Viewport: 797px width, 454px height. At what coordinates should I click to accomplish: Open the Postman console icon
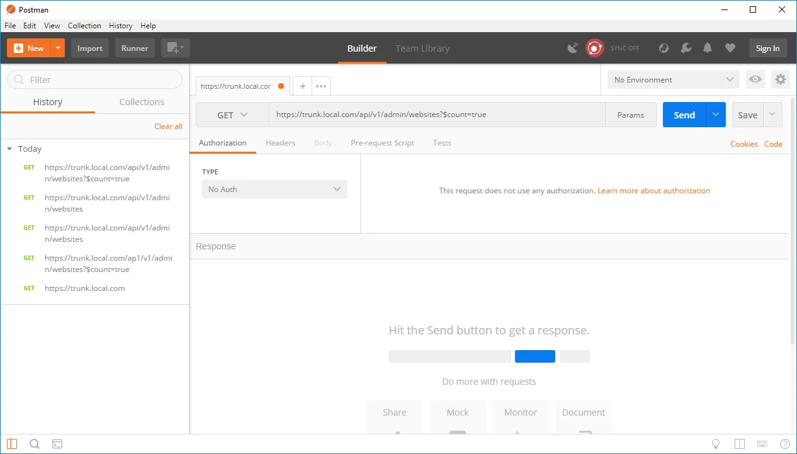point(57,444)
